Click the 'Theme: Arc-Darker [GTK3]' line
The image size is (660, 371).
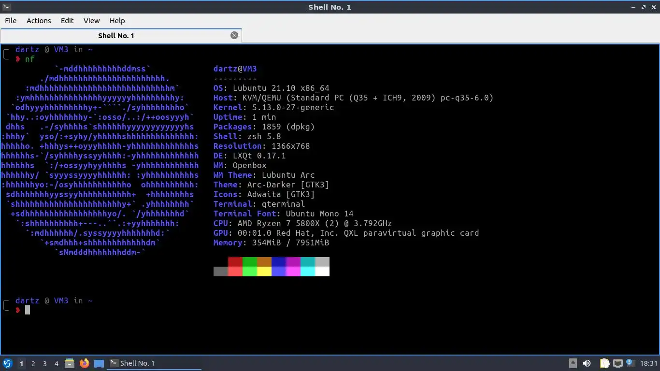tap(272, 185)
